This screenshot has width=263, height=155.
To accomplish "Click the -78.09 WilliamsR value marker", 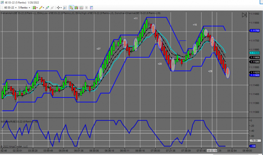I will 255,141.
